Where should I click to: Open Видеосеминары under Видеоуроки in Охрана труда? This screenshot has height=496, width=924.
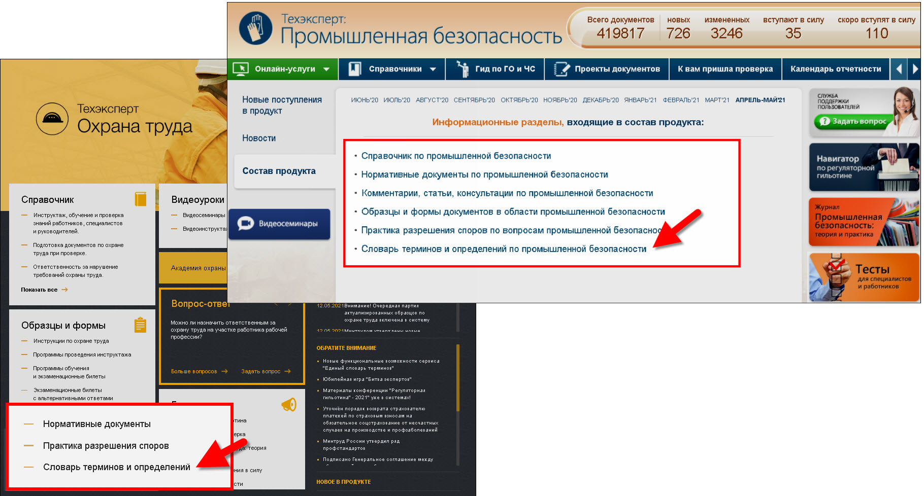(204, 215)
